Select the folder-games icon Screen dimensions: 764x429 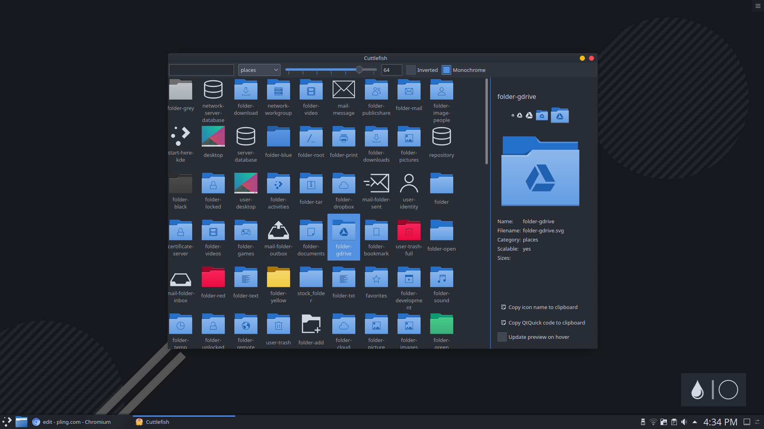(x=246, y=230)
